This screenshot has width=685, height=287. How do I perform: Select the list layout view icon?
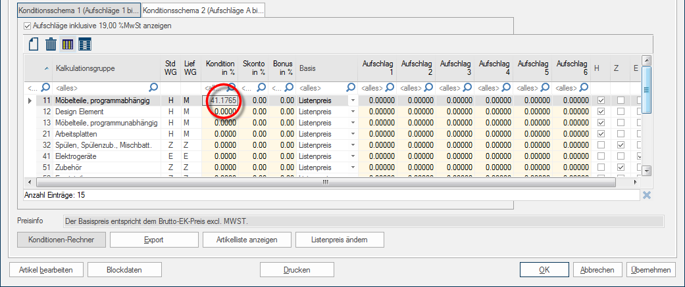tap(85, 45)
